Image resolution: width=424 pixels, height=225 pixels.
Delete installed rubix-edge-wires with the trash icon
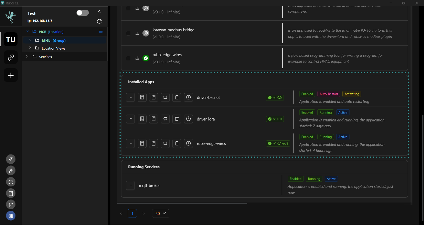177,143
